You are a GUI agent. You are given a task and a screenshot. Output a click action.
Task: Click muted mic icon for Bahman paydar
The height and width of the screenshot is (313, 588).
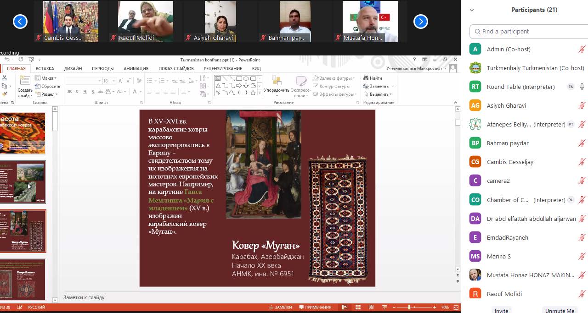pyautogui.click(x=582, y=143)
